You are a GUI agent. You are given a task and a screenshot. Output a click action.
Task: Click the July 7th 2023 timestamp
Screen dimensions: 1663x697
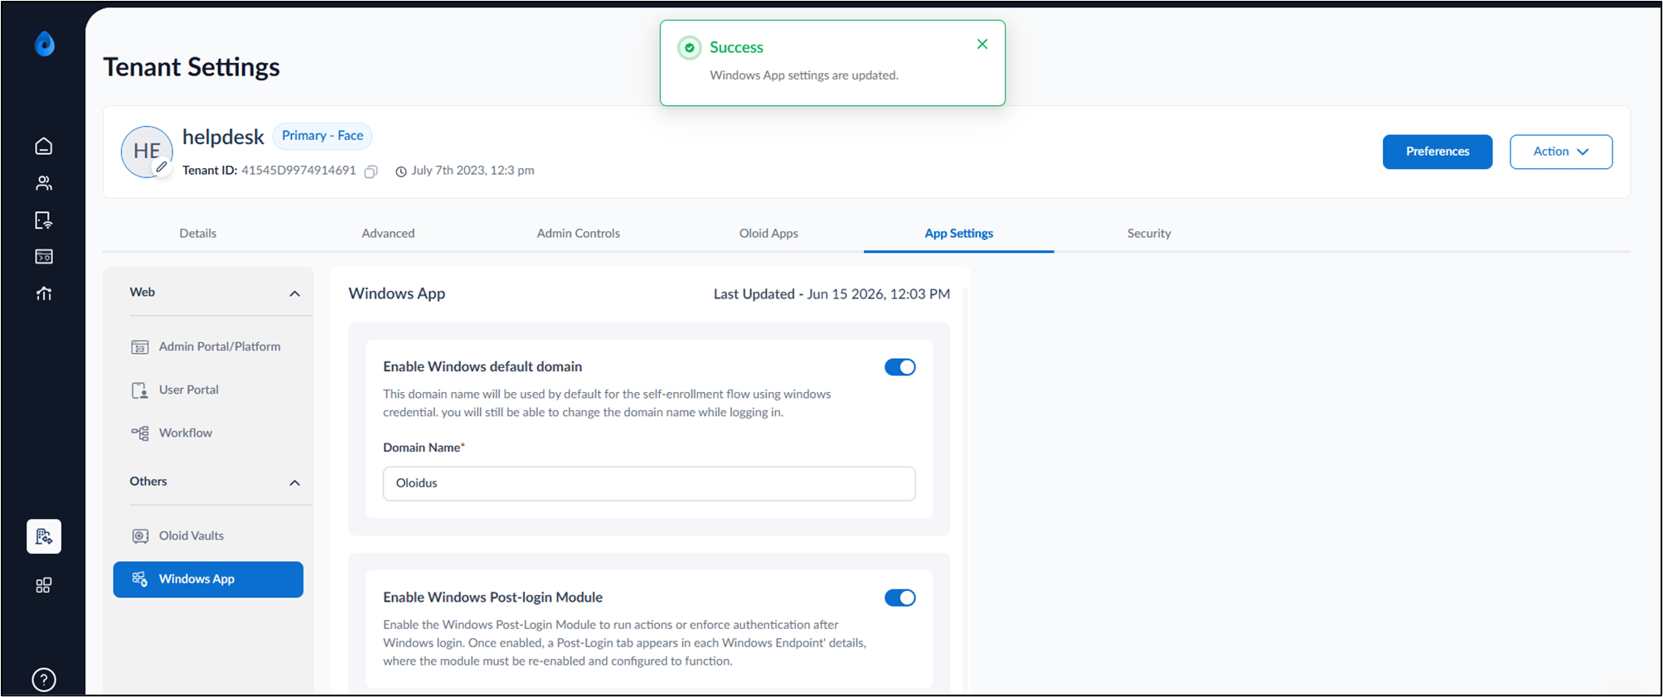pos(473,171)
